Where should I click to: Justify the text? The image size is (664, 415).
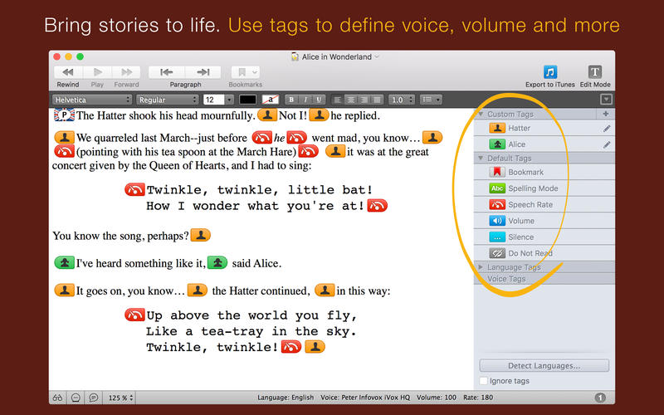[x=377, y=100]
